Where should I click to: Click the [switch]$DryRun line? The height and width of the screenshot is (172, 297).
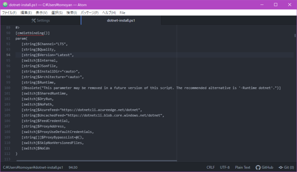[x=37, y=99]
